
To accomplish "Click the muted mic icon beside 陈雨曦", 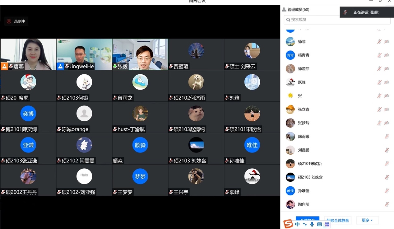I will point(387,137).
